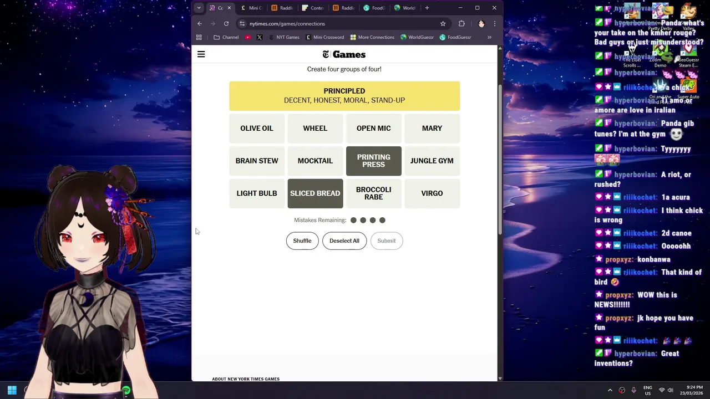Select the JUNGLE GYM tile
This screenshot has width=710, height=399.
click(x=432, y=161)
